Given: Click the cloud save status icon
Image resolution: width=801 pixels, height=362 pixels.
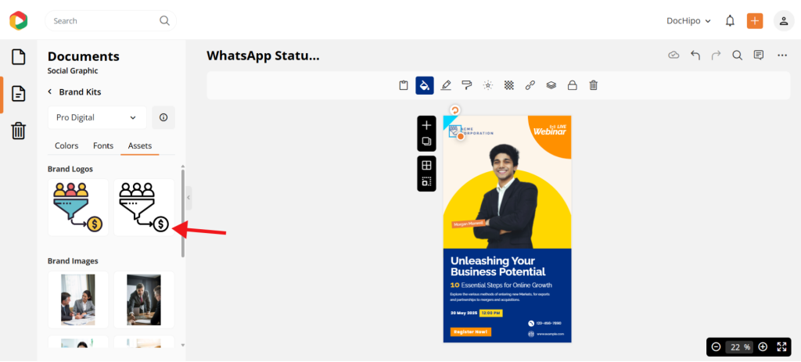Looking at the screenshot, I should (x=673, y=56).
